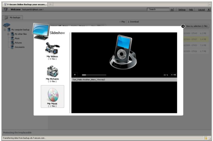Pause the playing mp3 track
213x141 pixels.
(75, 75)
